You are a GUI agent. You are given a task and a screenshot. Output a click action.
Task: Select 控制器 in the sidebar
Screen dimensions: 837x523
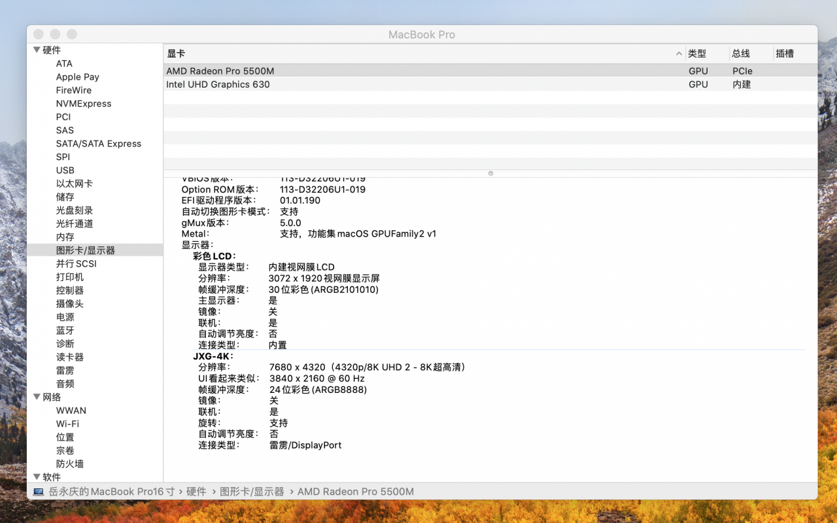point(70,290)
